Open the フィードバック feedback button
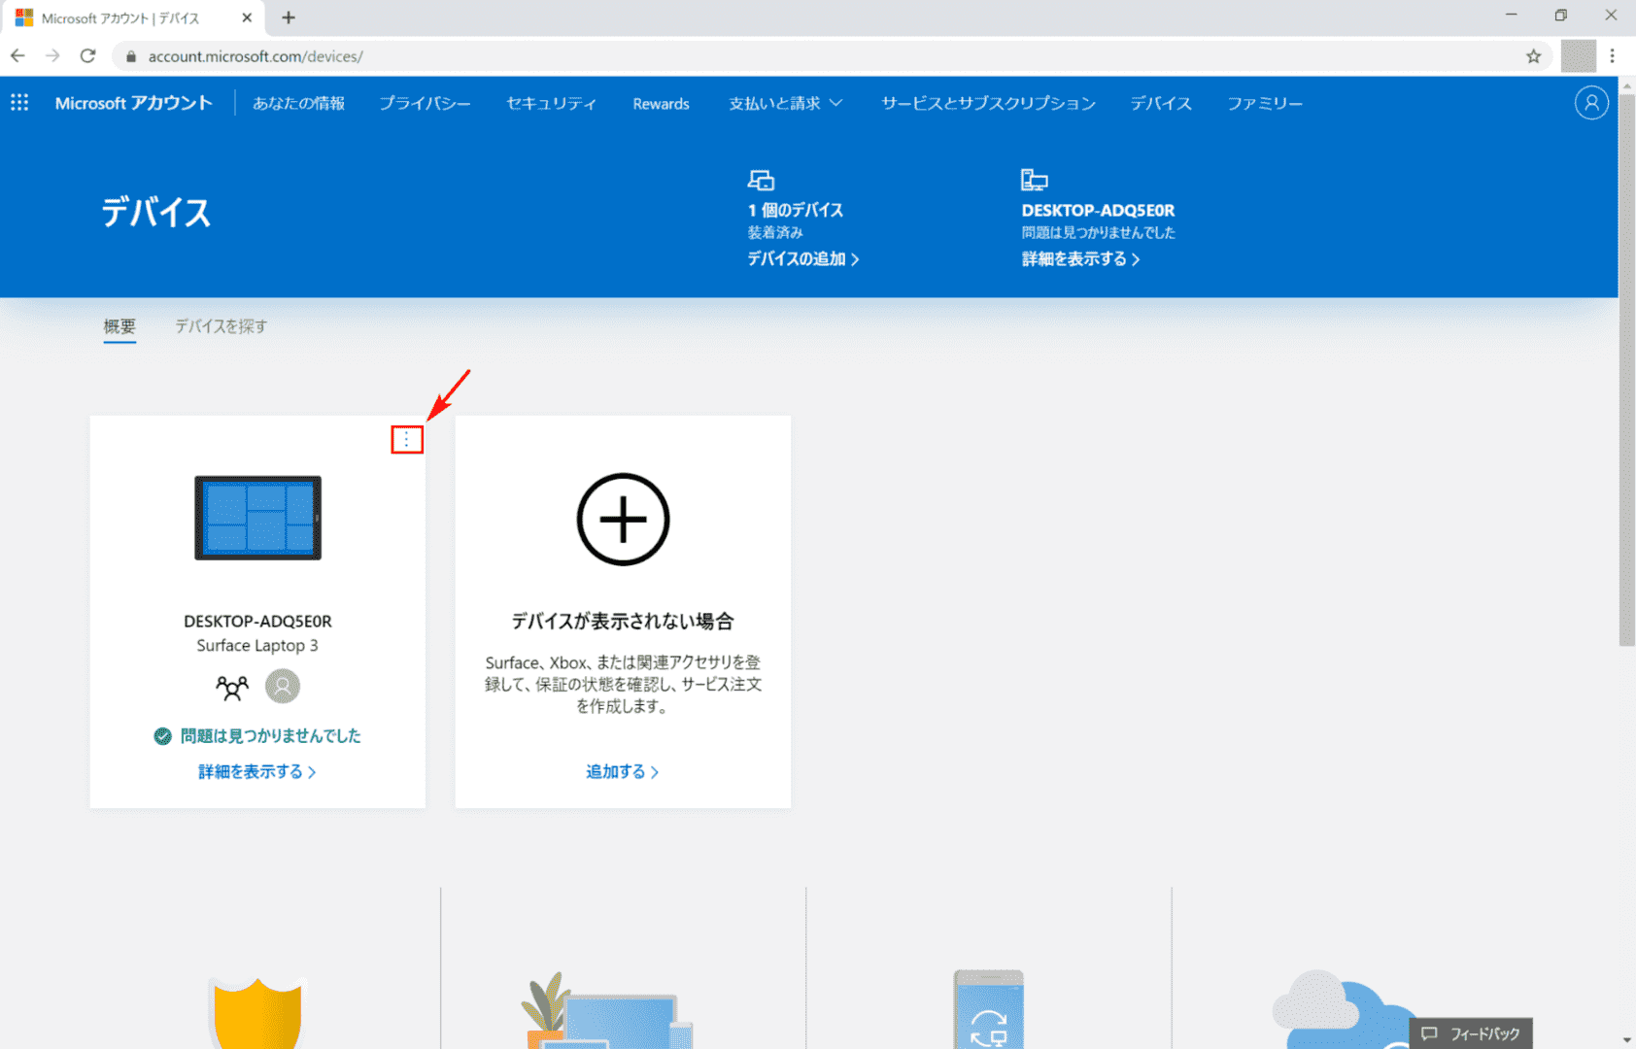 [1471, 1033]
